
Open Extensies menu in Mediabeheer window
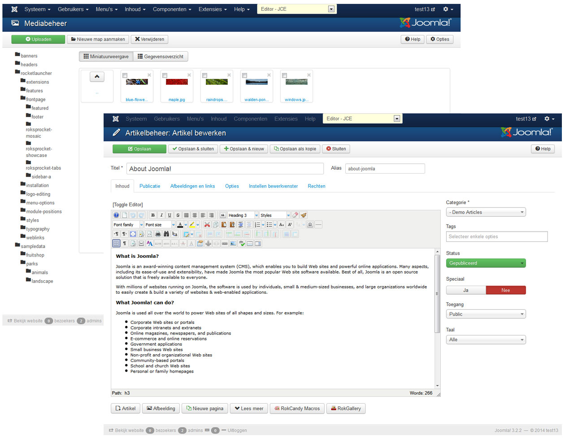pyautogui.click(x=213, y=9)
